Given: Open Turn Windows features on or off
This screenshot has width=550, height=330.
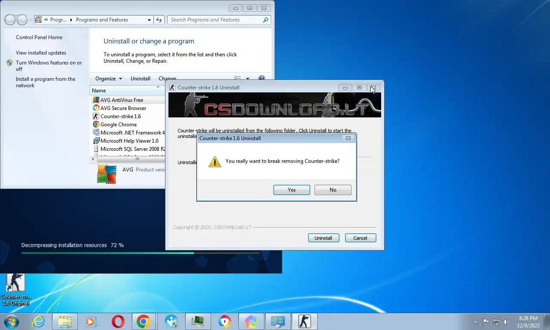Looking at the screenshot, I should click(49, 66).
